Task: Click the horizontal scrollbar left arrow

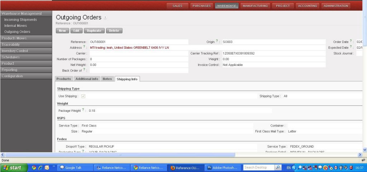Action: tap(3, 155)
